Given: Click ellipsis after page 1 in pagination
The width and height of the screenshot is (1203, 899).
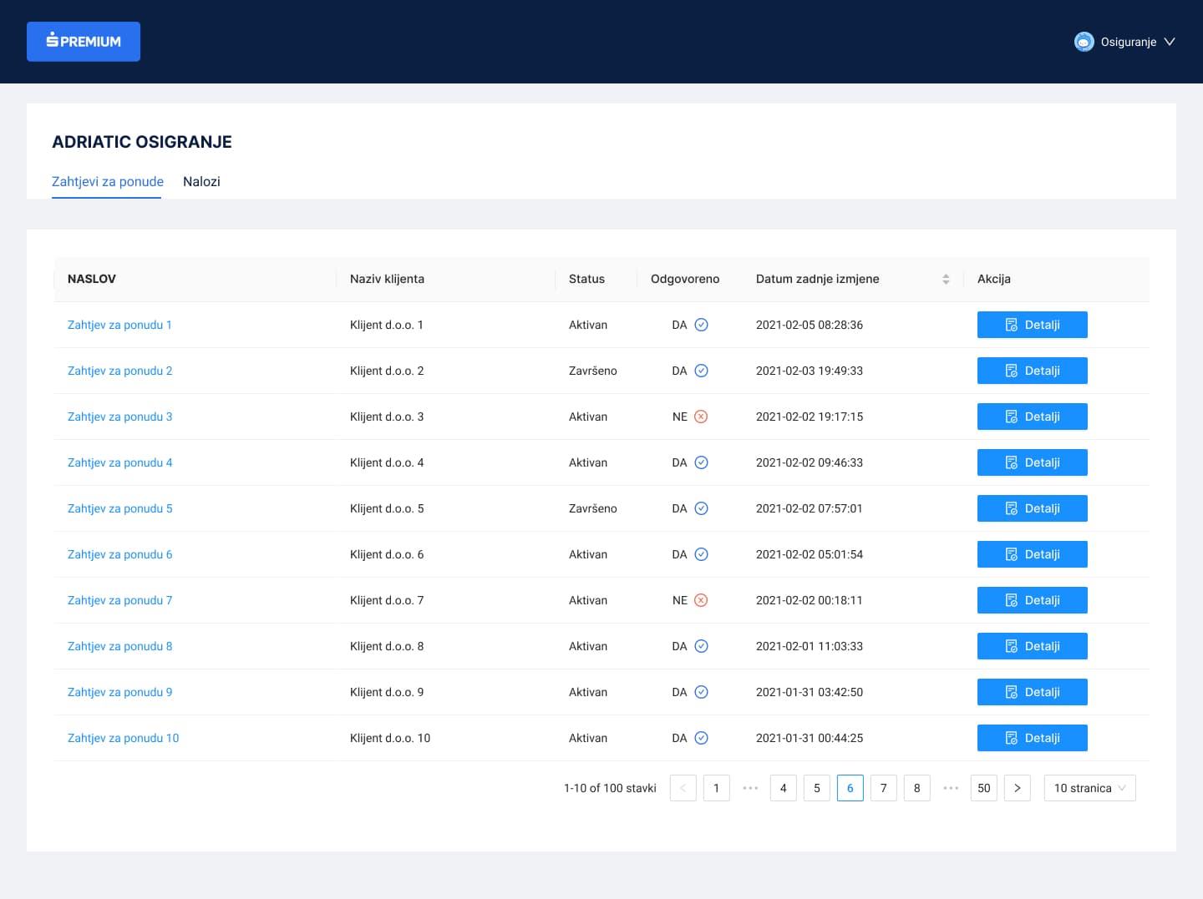Looking at the screenshot, I should [750, 788].
